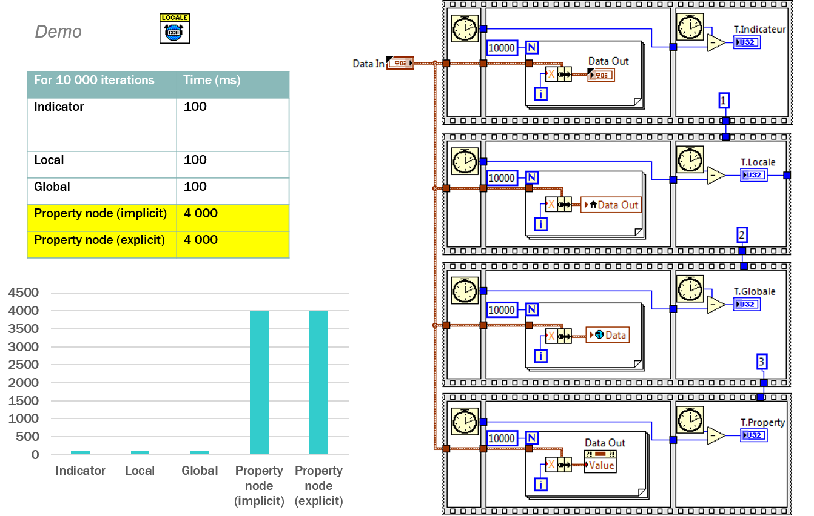Click the T.Locale U32 indicator terminal
The width and height of the screenshot is (814, 516).
tap(754, 175)
